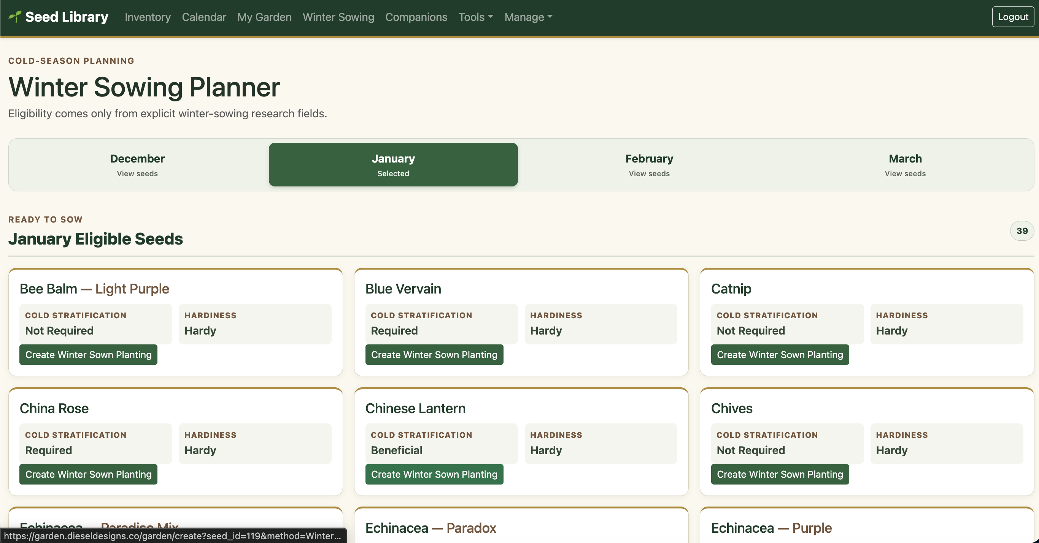The width and height of the screenshot is (1039, 543).
Task: Click the READY TO SOW label
Action: point(46,219)
